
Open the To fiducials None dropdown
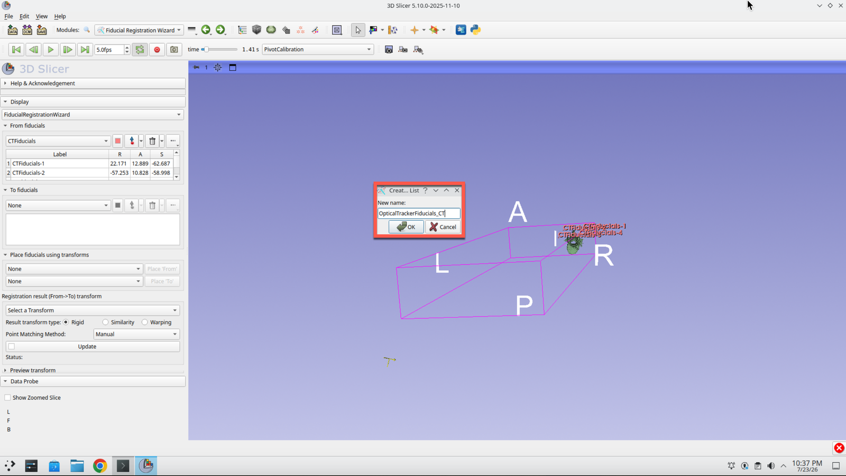58,206
